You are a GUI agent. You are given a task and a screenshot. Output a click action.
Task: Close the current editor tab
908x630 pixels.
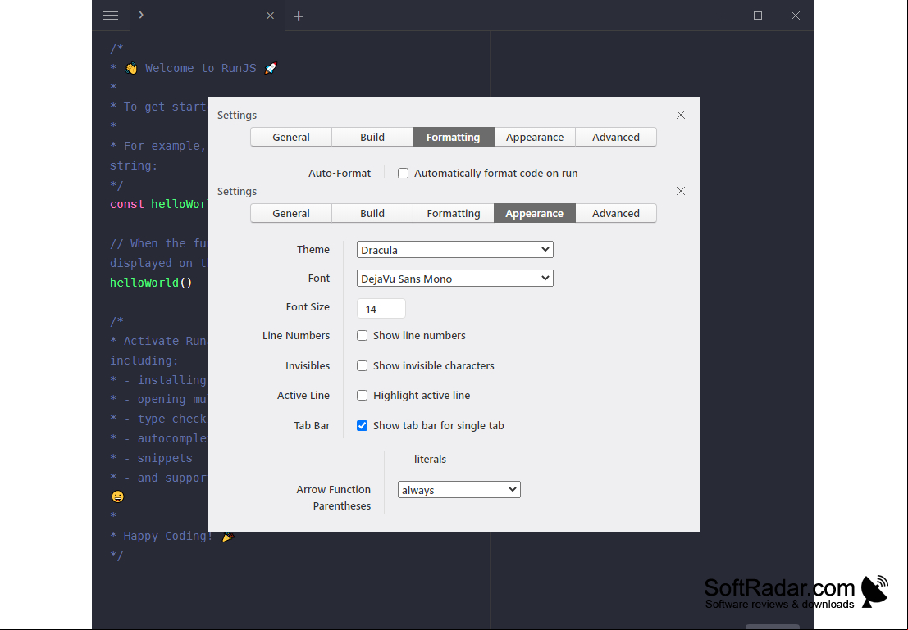click(270, 16)
